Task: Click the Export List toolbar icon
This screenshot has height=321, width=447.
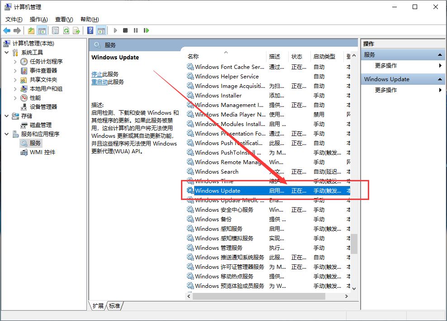Action: coord(76,30)
